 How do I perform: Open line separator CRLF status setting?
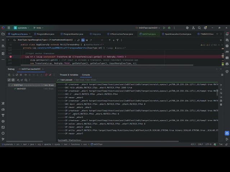coord(201,144)
